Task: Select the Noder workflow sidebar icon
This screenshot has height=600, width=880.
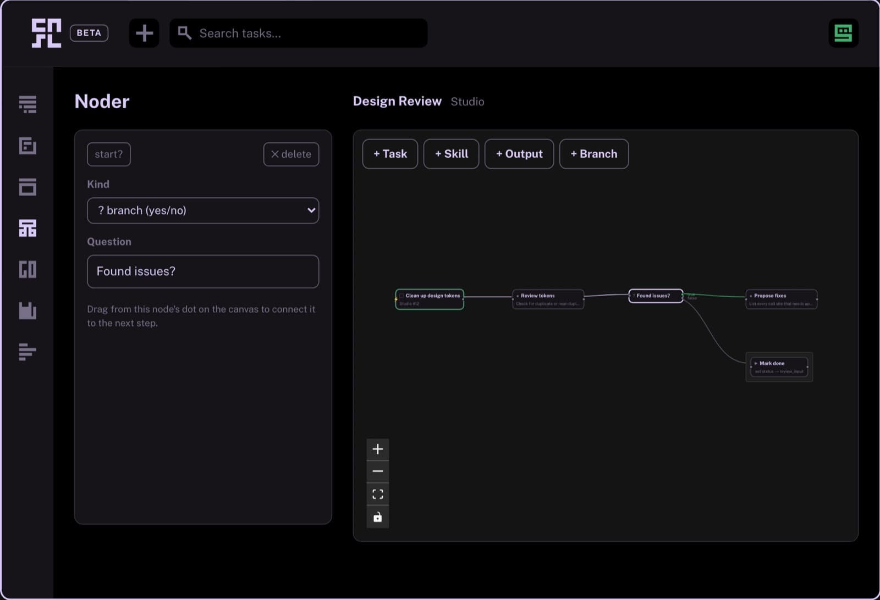Action: tap(28, 228)
